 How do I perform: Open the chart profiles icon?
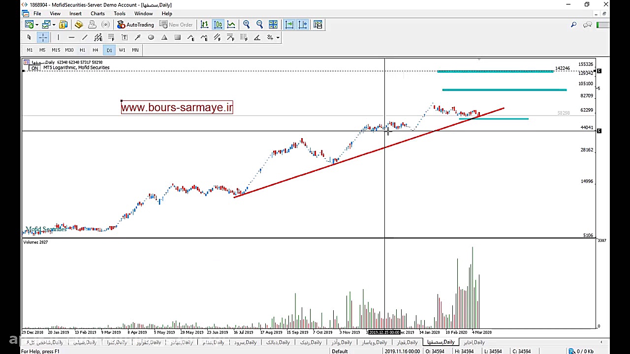(x=46, y=25)
